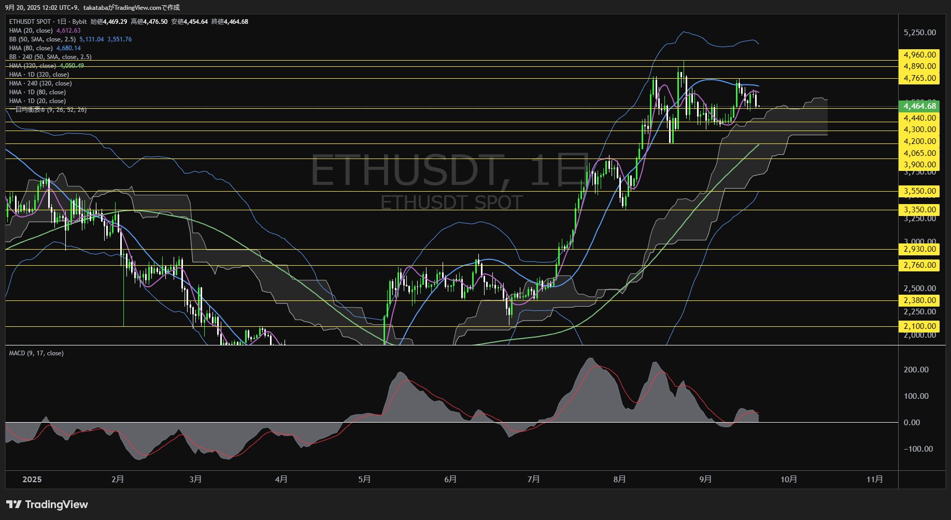Click the 2,760.00 price level label
951x520 pixels.
(920, 265)
